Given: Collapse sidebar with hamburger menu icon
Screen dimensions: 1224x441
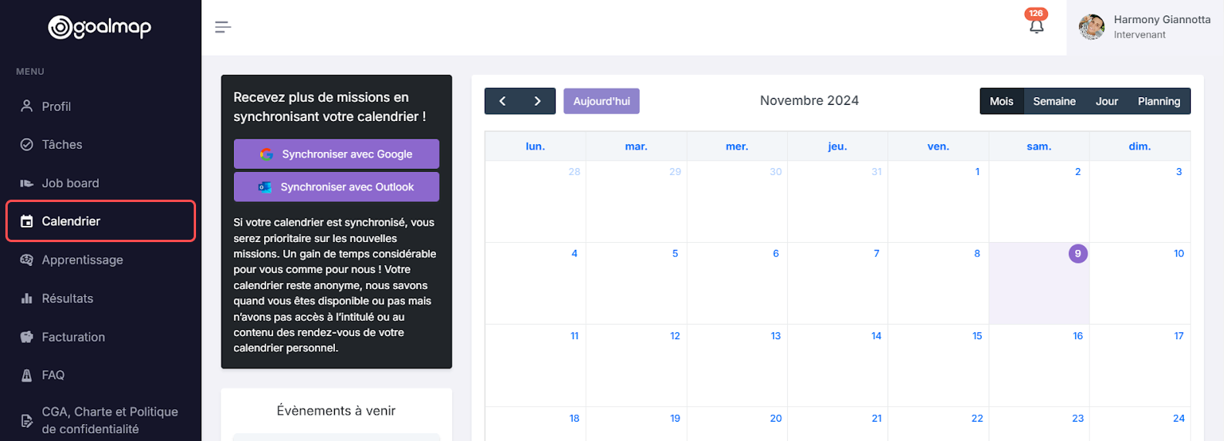Looking at the screenshot, I should tap(223, 28).
